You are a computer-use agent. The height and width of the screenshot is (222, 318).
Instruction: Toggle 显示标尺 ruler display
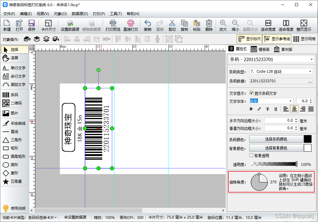(x=250, y=39)
